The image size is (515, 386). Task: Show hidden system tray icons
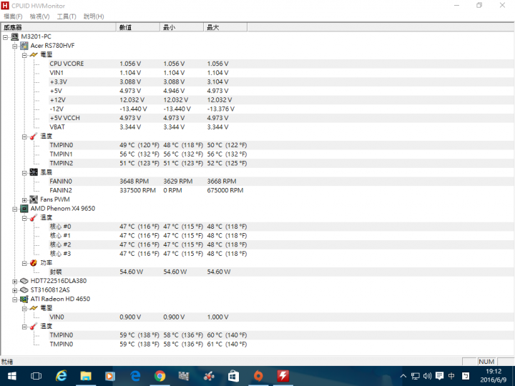click(x=403, y=376)
